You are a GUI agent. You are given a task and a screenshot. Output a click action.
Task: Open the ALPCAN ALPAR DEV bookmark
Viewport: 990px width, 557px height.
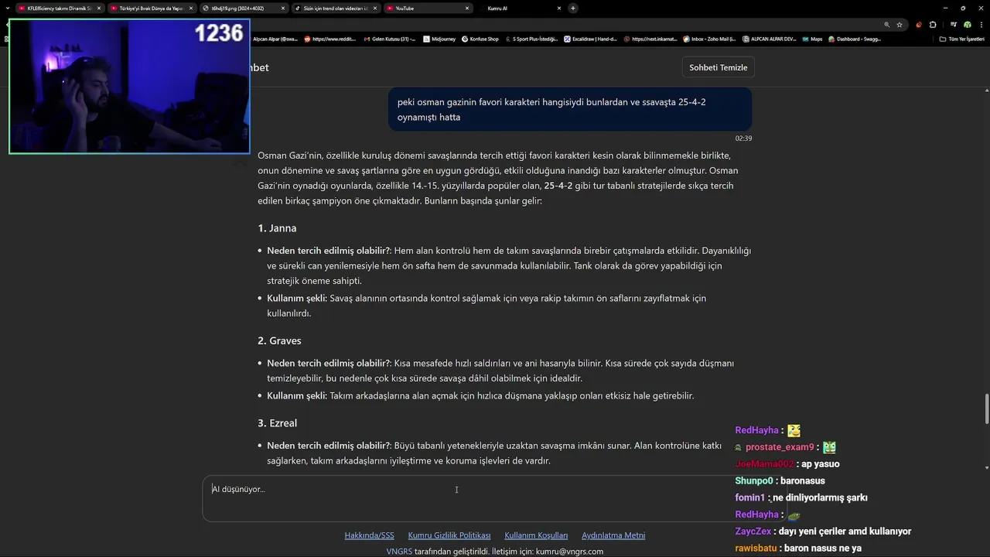click(x=769, y=39)
